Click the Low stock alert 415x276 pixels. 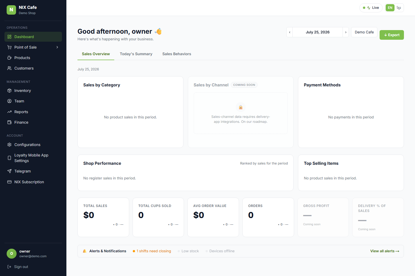pyautogui.click(x=188, y=251)
